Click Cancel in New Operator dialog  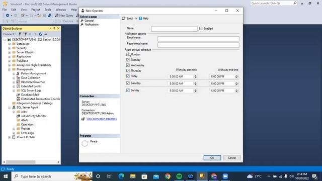coord(231,158)
